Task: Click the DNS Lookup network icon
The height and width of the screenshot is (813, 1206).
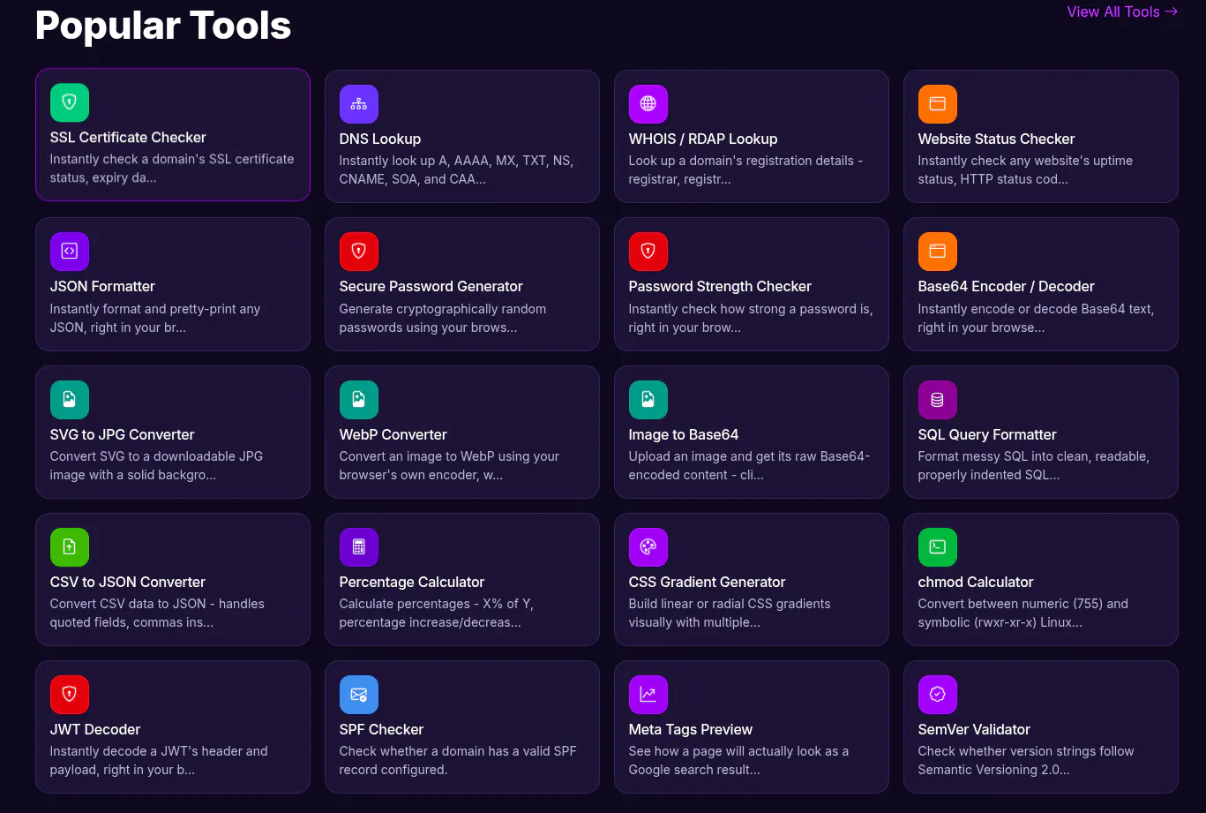Action: click(x=359, y=104)
